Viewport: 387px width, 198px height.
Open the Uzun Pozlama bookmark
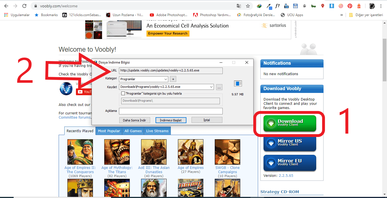125,15
